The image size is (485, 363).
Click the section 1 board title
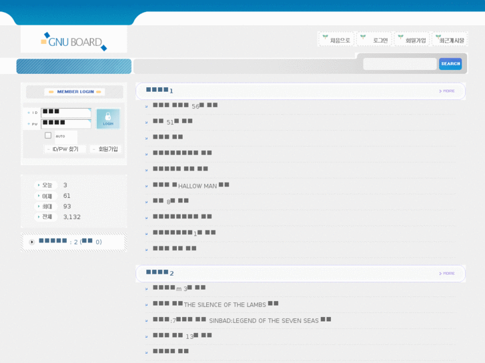tap(159, 90)
